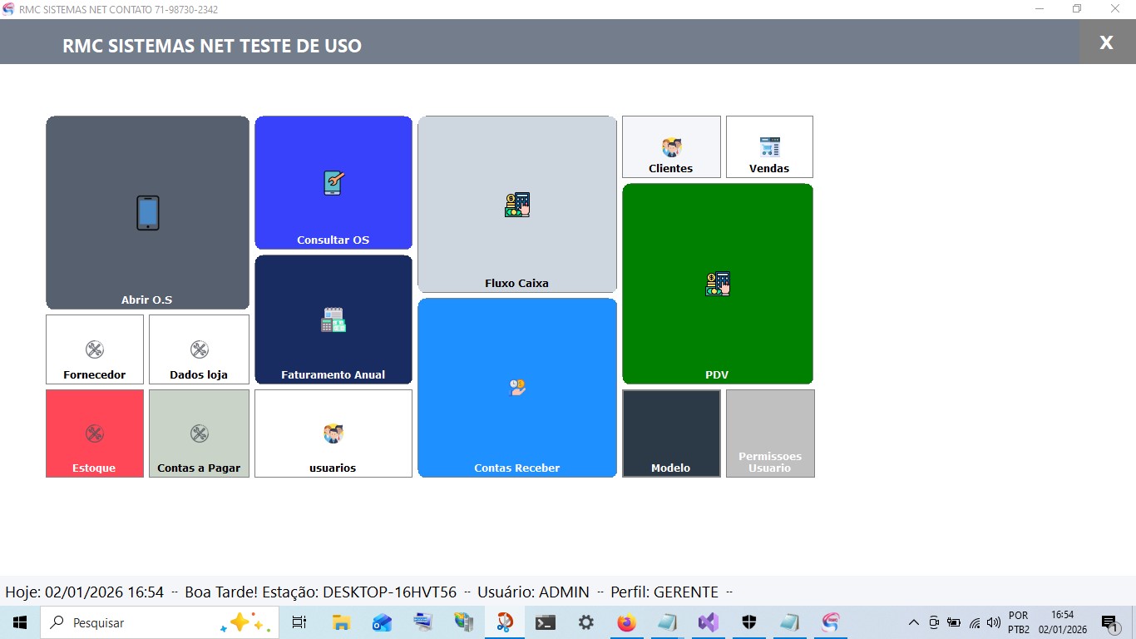Click the Pesquisar taskbar search box

point(141,622)
